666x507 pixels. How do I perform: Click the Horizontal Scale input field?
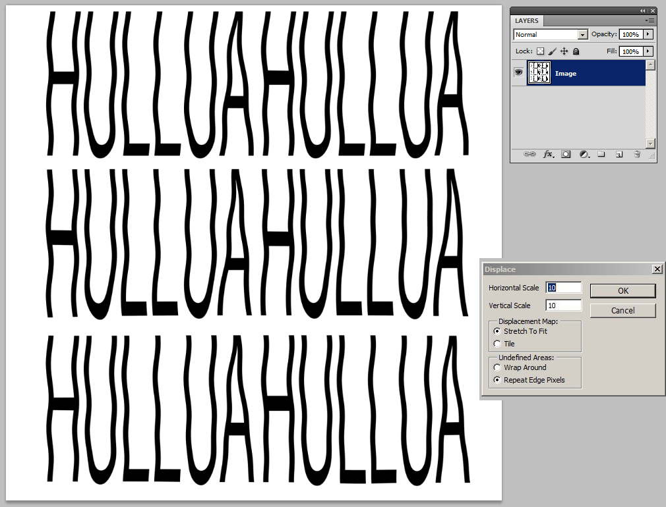(564, 288)
